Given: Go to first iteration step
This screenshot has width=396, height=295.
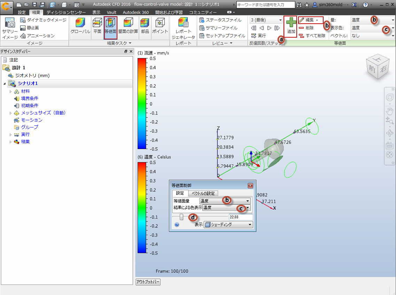Looking at the screenshot, I should pos(254,28).
